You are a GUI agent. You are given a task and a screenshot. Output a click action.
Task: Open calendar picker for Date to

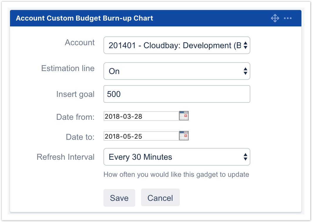tap(184, 136)
